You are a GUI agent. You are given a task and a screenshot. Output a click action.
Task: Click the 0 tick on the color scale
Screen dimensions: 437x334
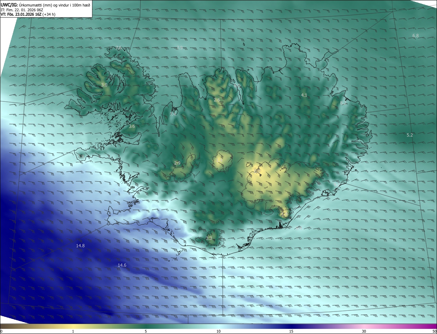1,331
